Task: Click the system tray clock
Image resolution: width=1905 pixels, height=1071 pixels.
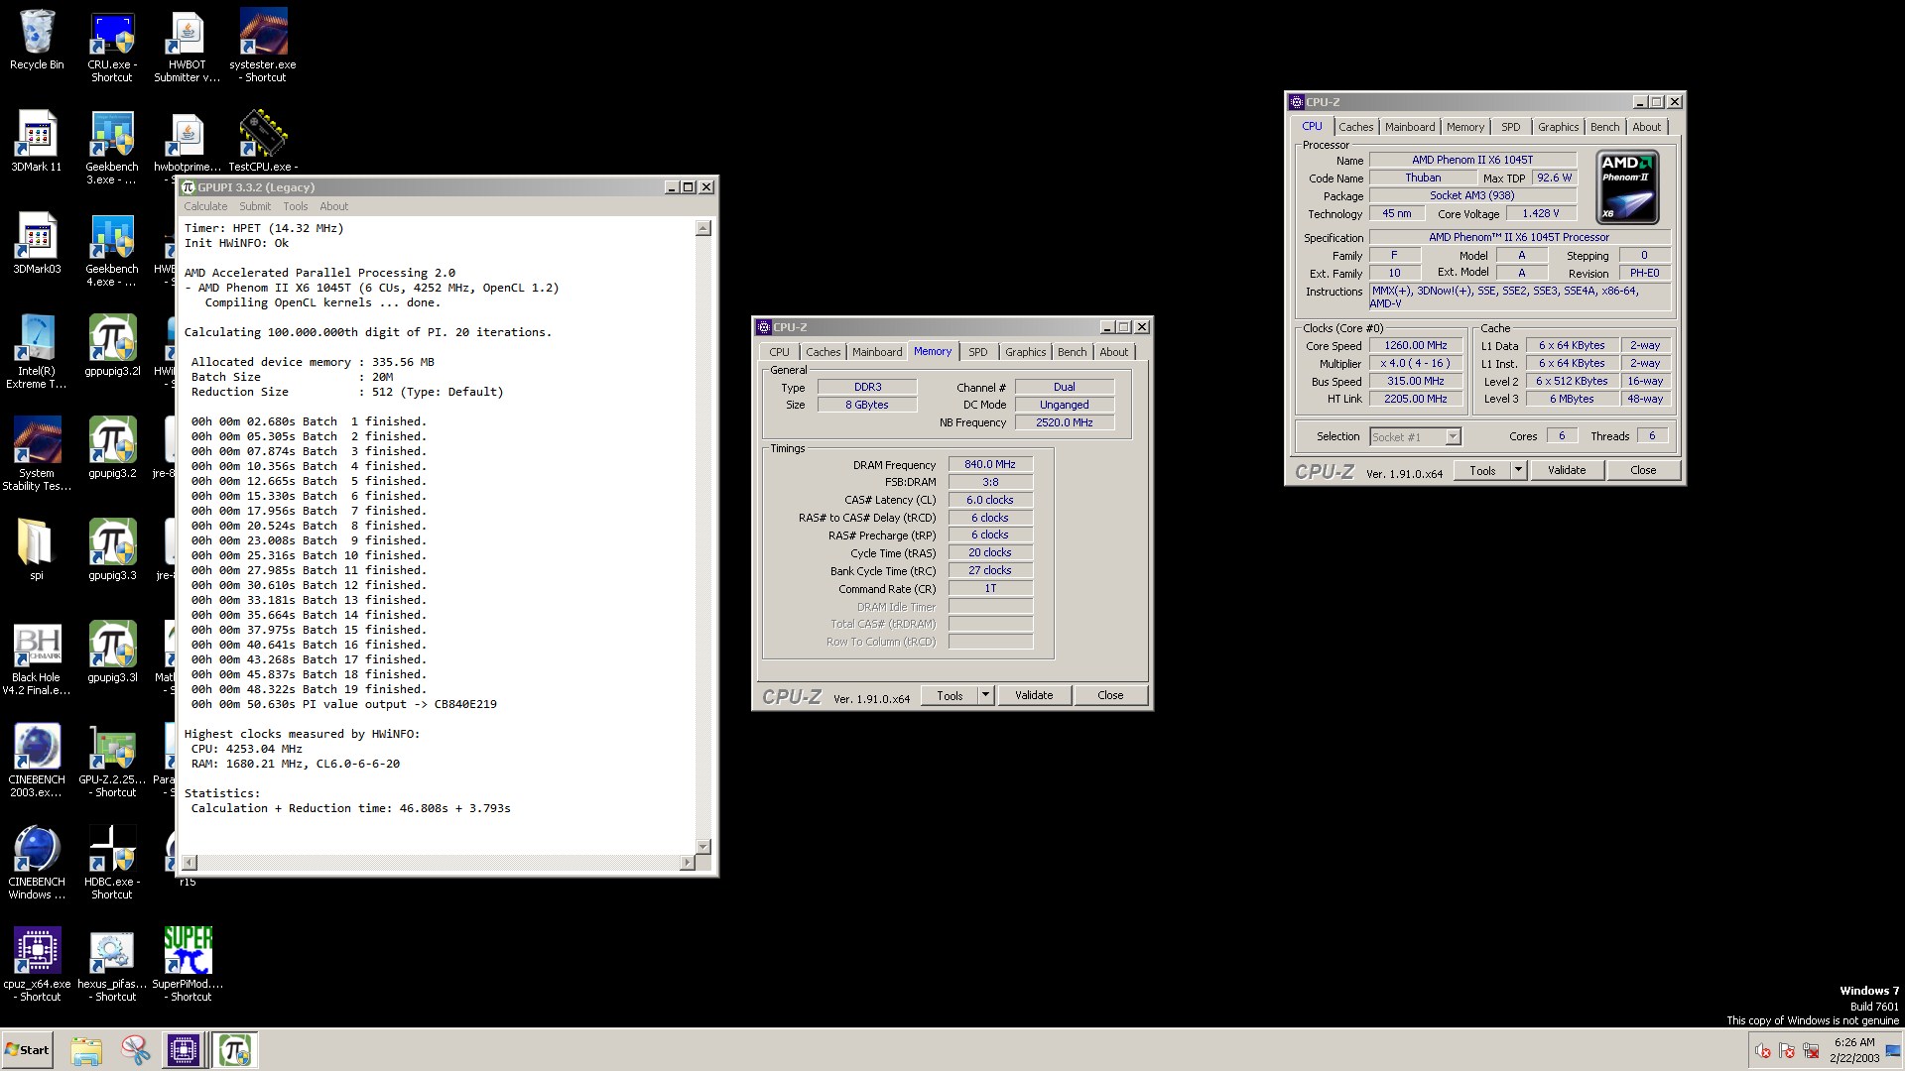Action: coord(1853,1050)
